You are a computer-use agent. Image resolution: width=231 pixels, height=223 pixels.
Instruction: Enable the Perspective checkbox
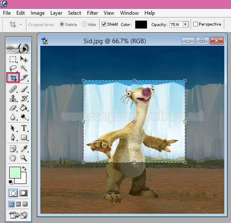(195, 24)
